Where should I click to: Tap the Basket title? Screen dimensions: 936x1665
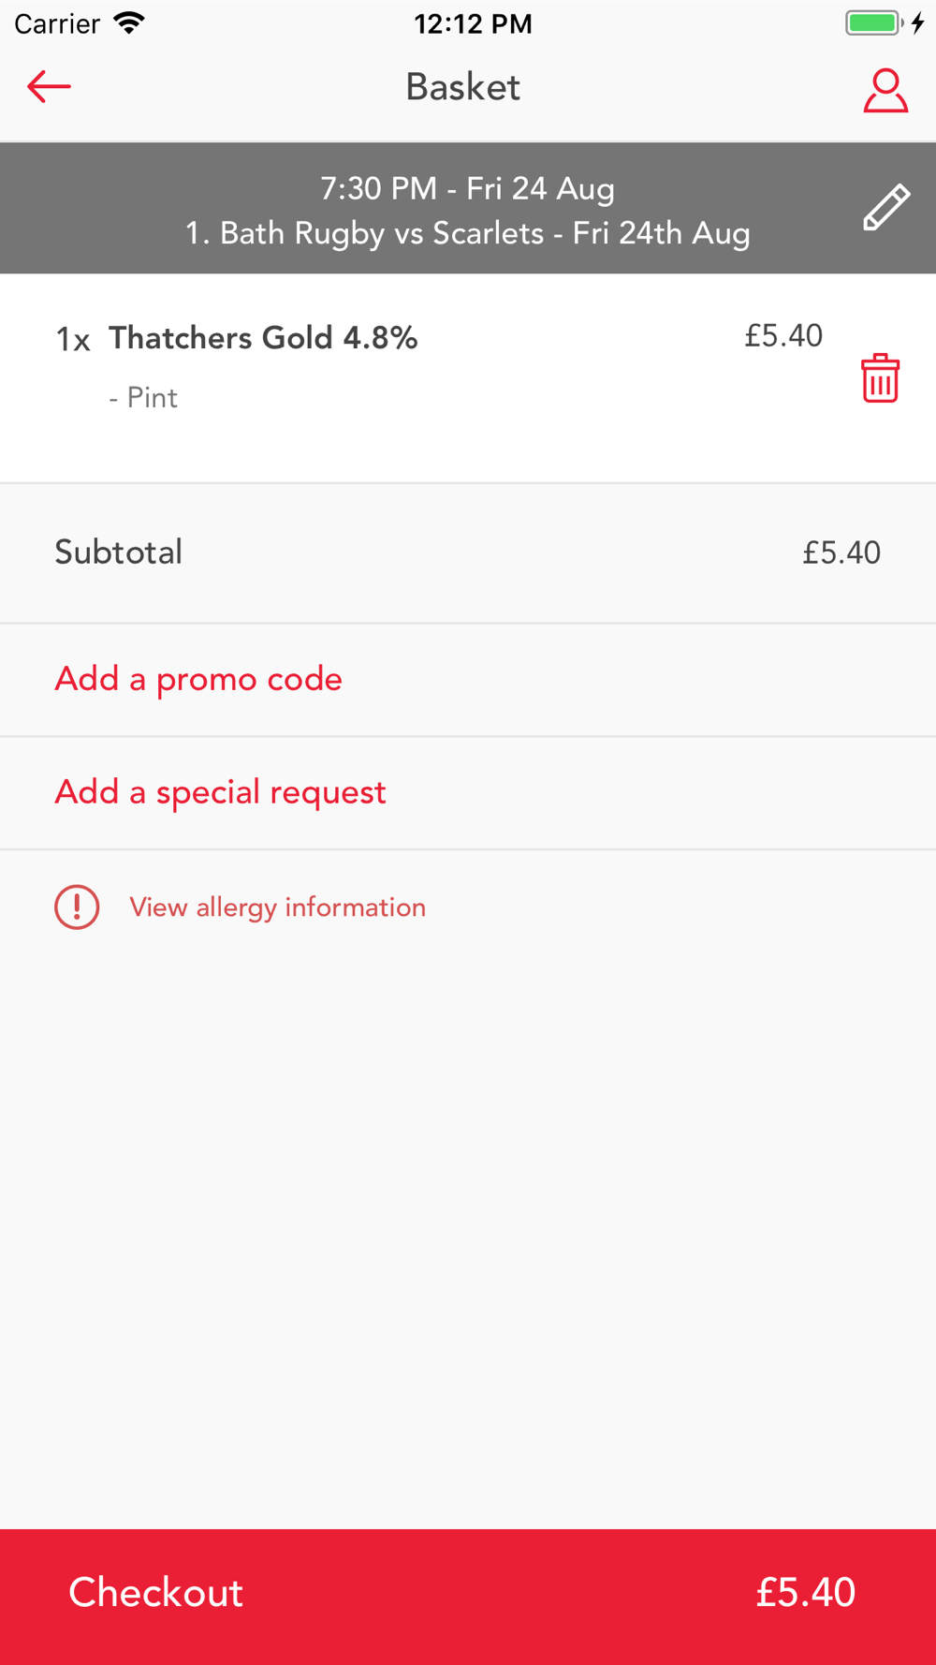coord(462,87)
